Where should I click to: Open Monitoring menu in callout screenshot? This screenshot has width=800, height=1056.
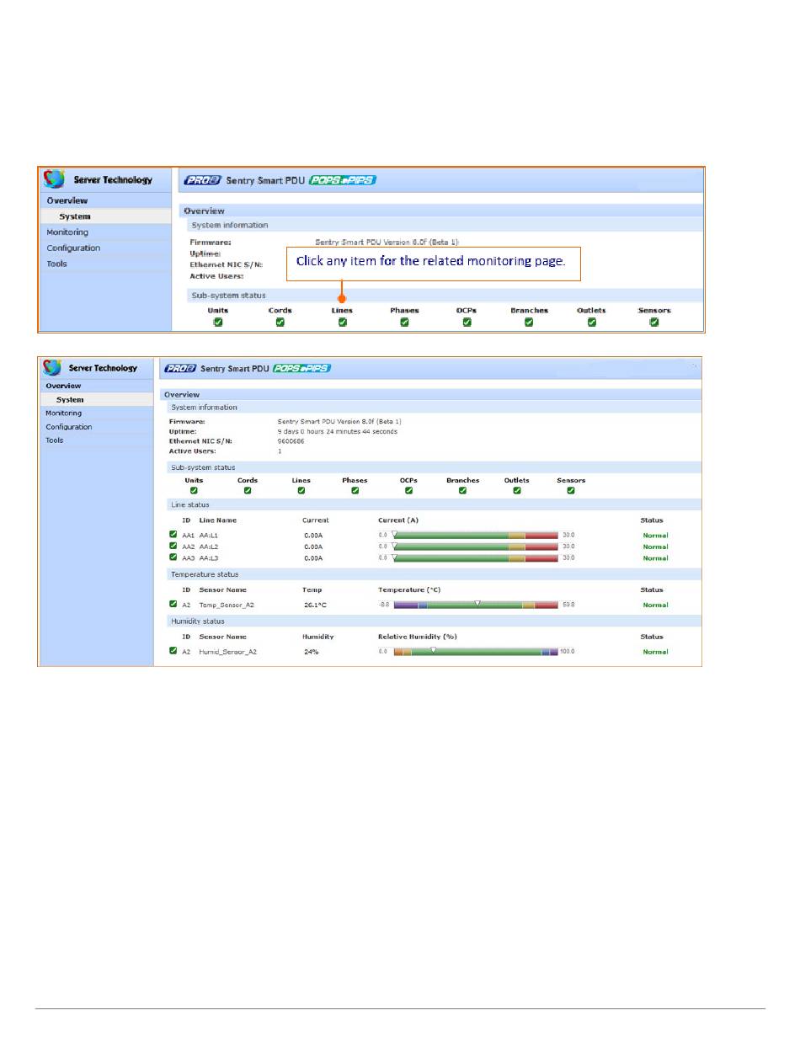[x=105, y=232]
